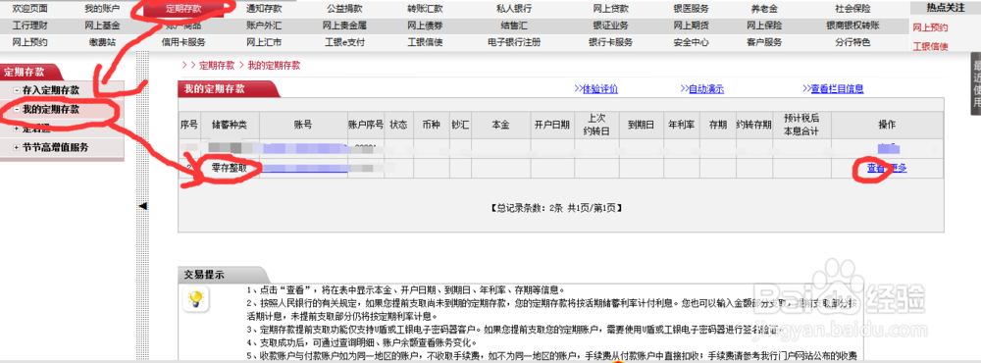This screenshot has width=981, height=363.
Task: Open the 欢迎页面 menu tab
Action: tap(30, 9)
